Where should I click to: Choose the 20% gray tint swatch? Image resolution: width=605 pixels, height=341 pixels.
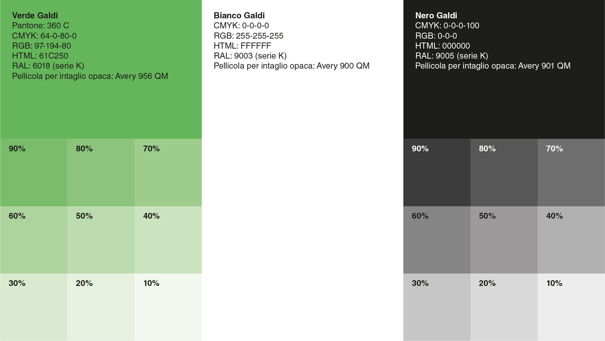tap(504, 307)
